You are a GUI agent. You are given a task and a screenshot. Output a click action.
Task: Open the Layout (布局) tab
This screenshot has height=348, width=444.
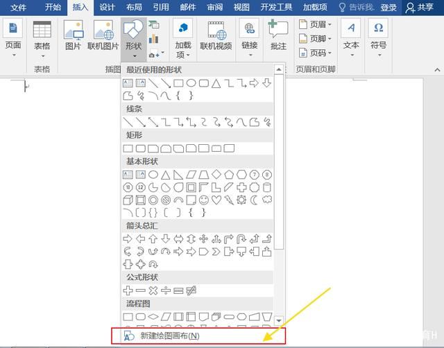click(x=134, y=7)
